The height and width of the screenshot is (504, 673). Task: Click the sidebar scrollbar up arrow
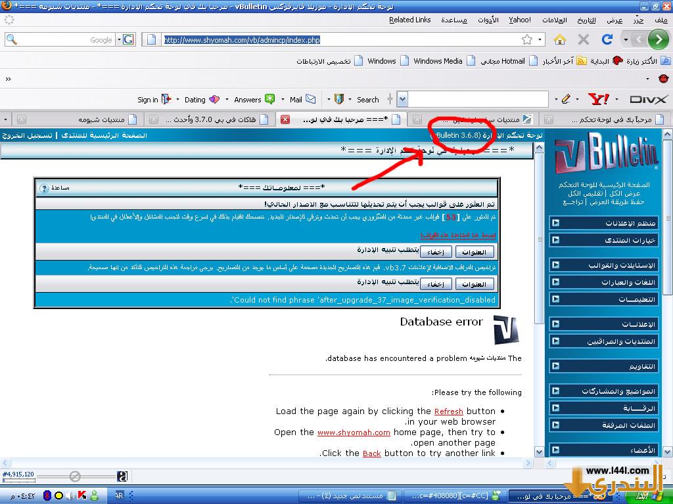coord(668,135)
